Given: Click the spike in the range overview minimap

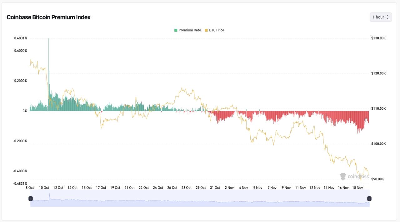Looking at the screenshot, I should pos(49,196).
